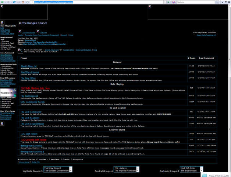Click the browser forward arrow

8,2
